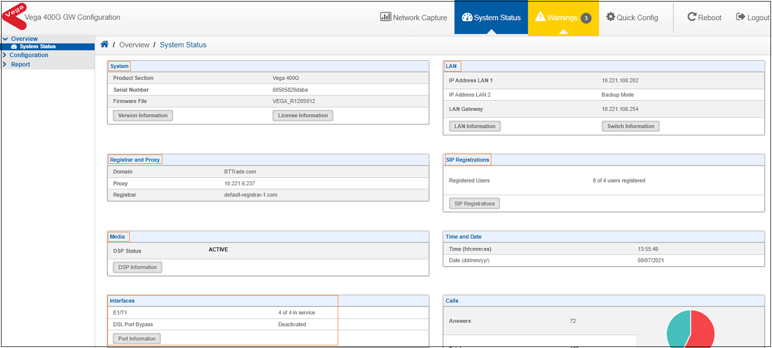Select System Status in the sidebar tree
772x348 pixels.
click(37, 47)
